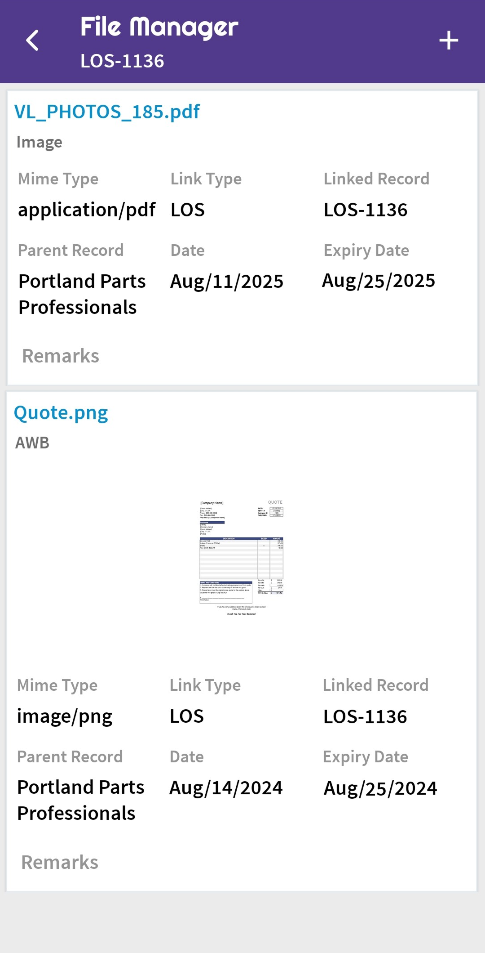The height and width of the screenshot is (953, 485).
Task: Add a new file with the plus icon
Action: [448, 40]
